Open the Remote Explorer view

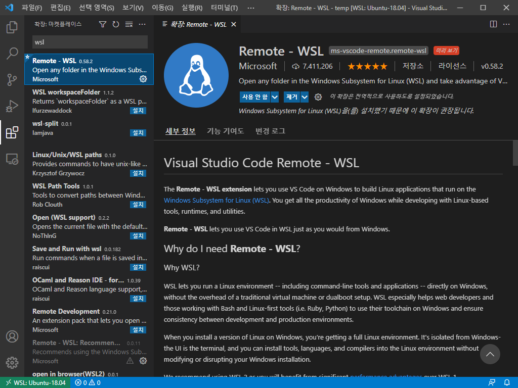[12, 159]
